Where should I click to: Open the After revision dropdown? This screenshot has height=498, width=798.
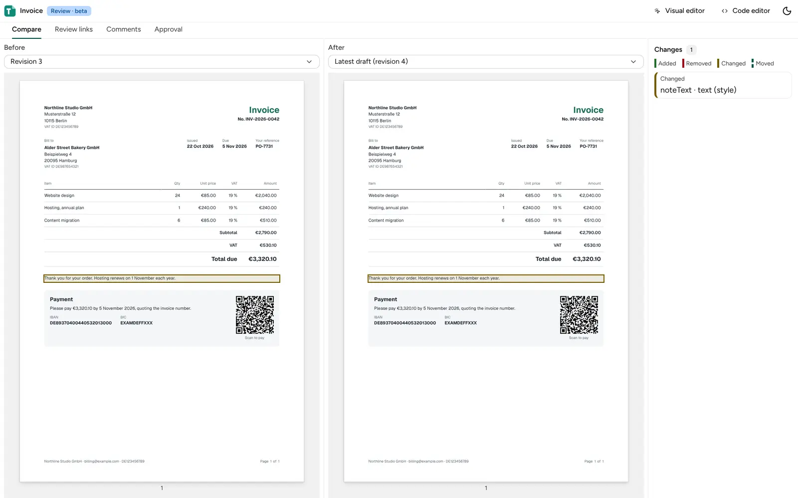486,62
